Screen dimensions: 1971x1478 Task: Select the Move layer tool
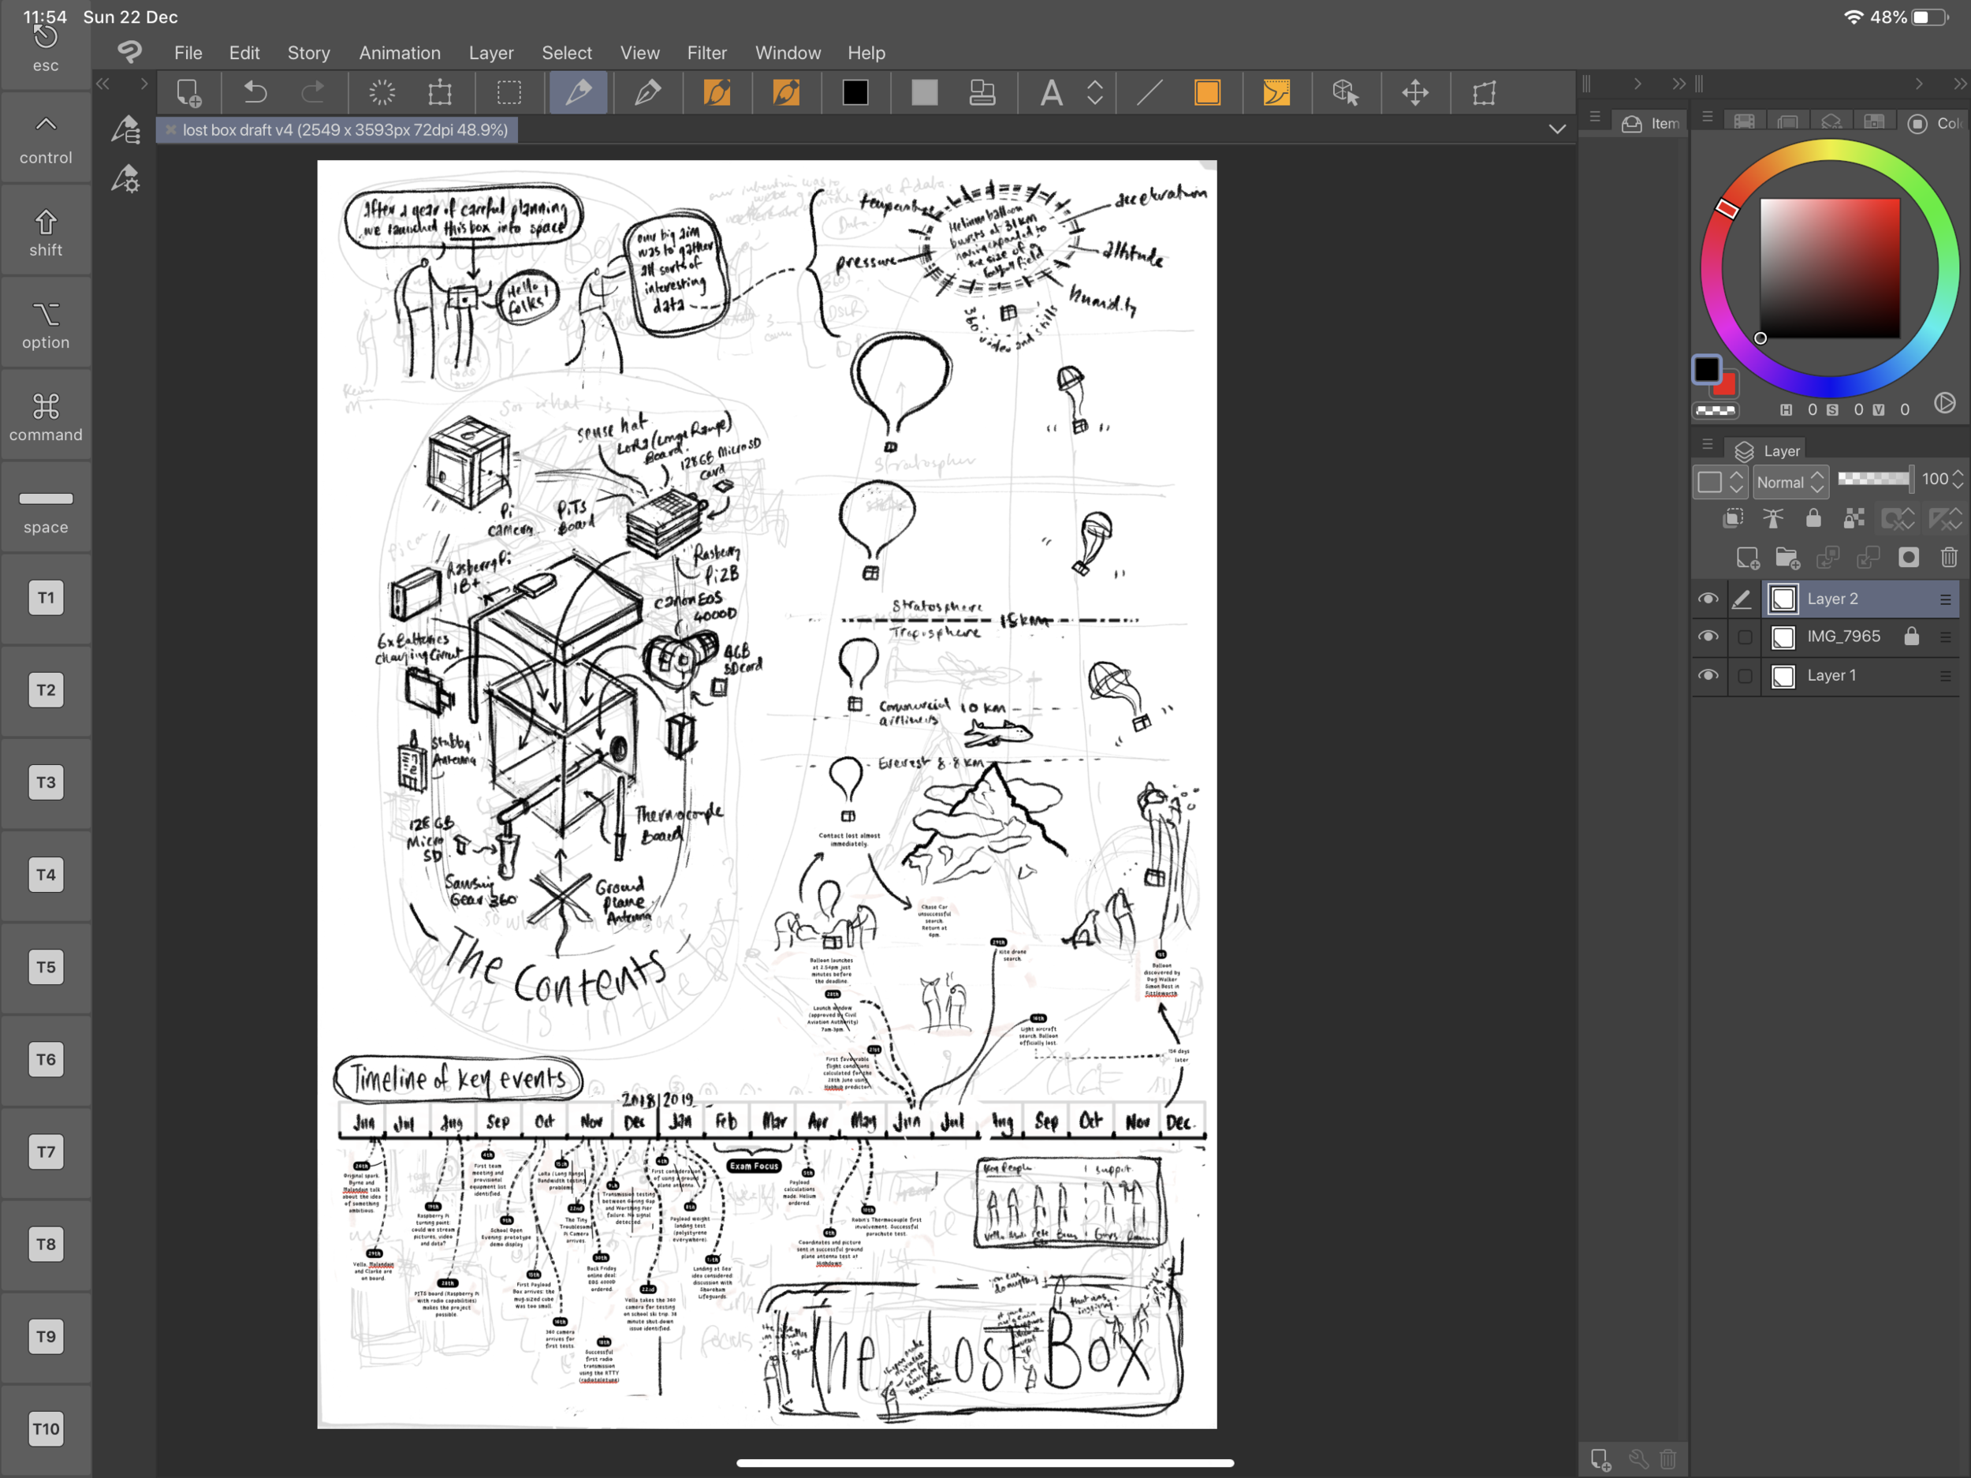pyautogui.click(x=1415, y=93)
